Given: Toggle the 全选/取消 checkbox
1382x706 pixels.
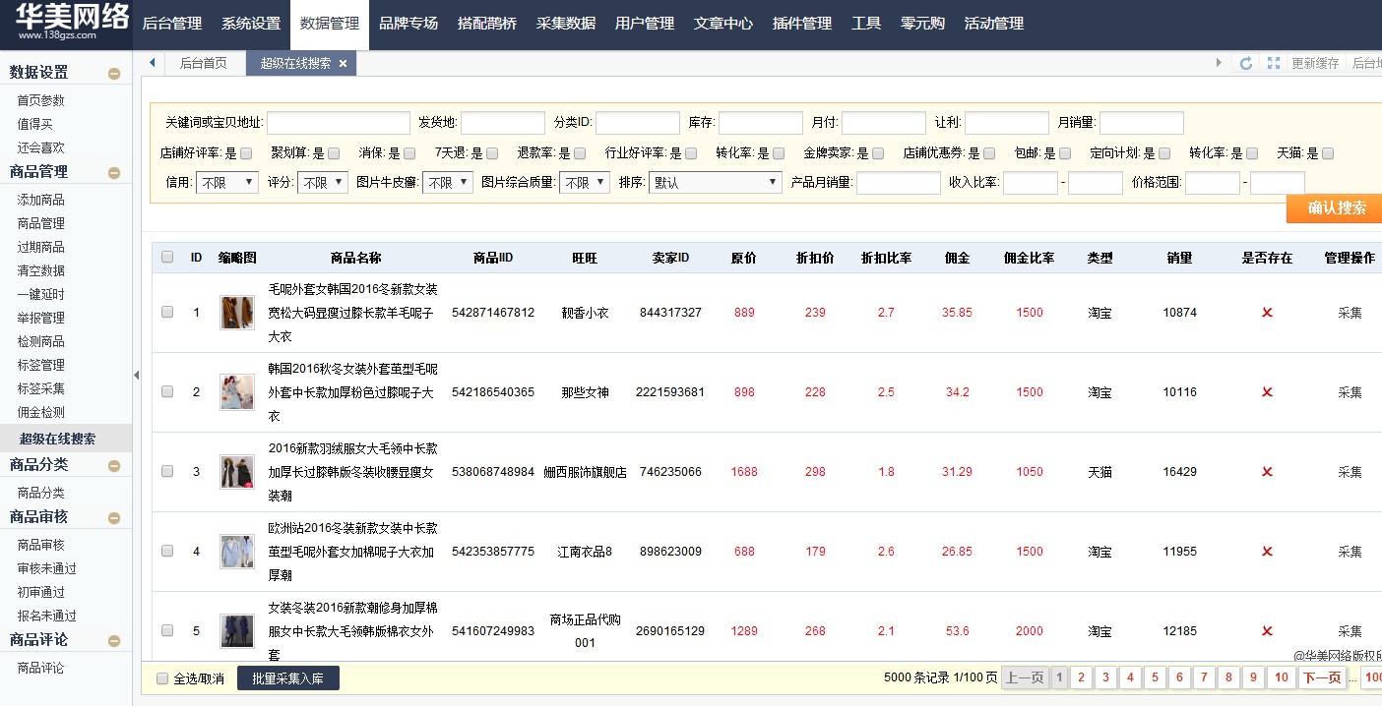Looking at the screenshot, I should pyautogui.click(x=162, y=678).
